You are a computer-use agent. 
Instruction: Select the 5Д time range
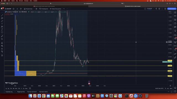9,89
